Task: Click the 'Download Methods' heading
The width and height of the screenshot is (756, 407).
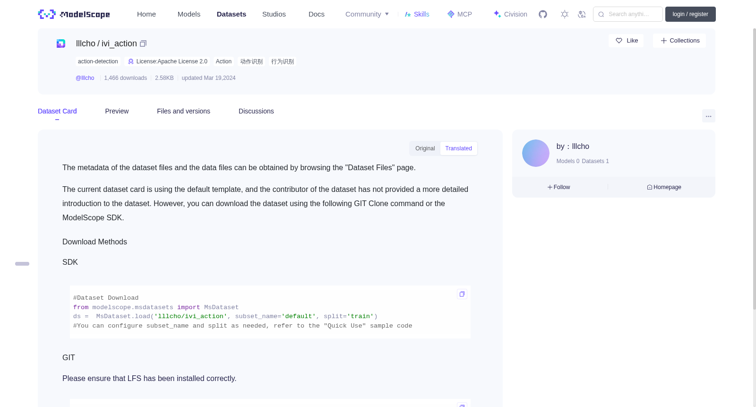Action: tap(94, 242)
